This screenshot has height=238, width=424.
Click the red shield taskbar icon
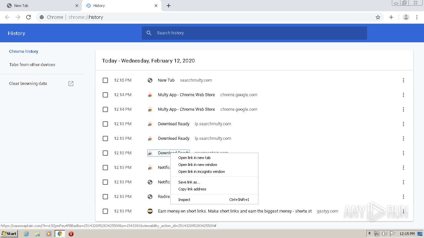(71, 234)
